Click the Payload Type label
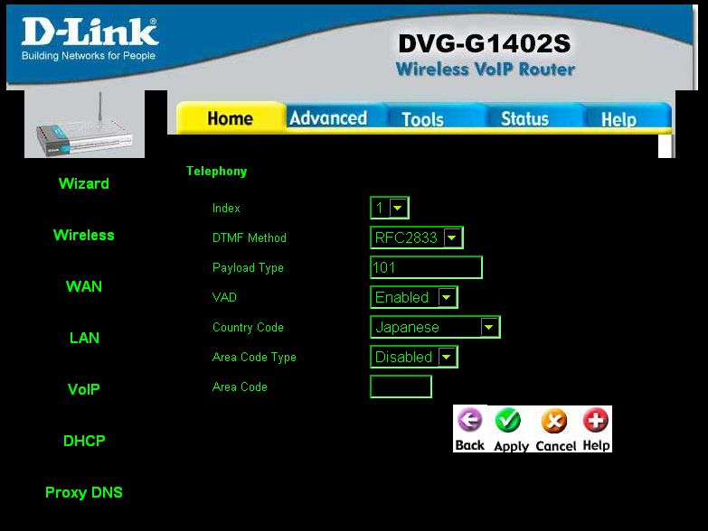Image resolution: width=708 pixels, height=531 pixels. 248,267
